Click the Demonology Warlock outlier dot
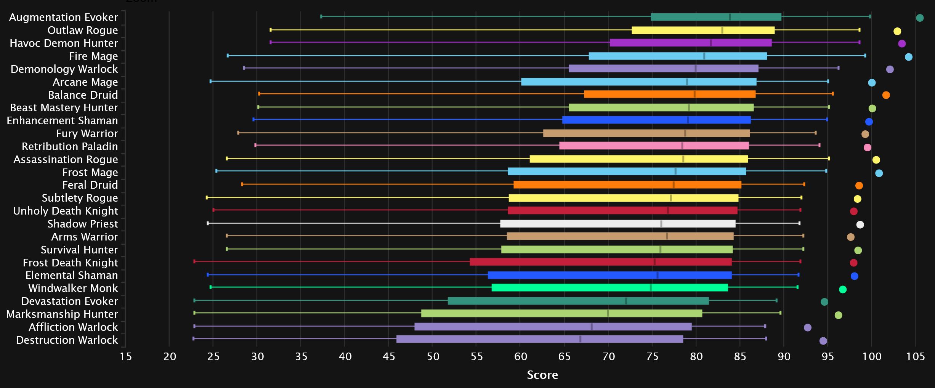 pyautogui.click(x=890, y=69)
